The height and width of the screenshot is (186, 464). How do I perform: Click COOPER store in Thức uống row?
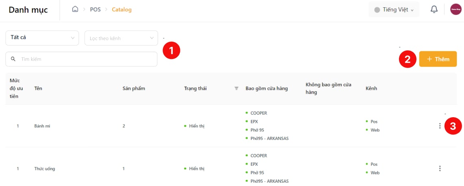(259, 156)
